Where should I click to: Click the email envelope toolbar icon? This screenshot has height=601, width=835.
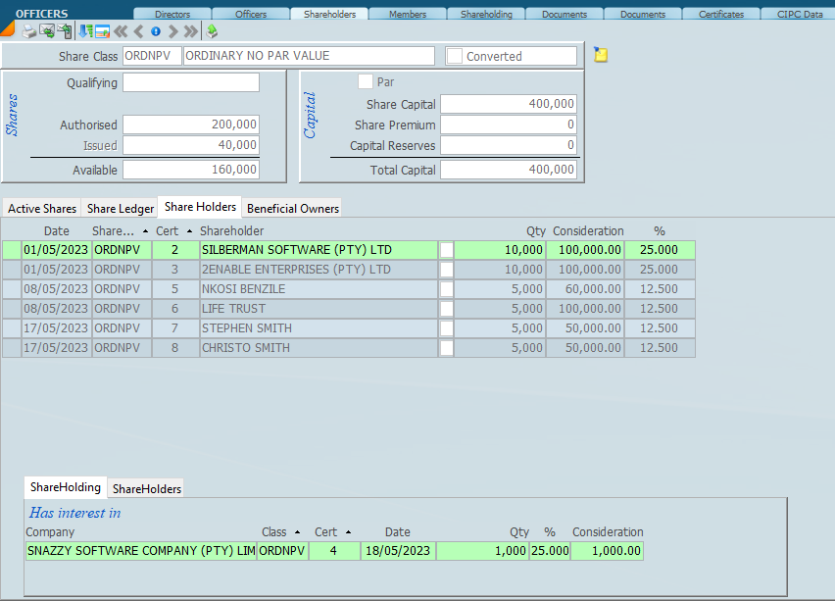click(46, 31)
